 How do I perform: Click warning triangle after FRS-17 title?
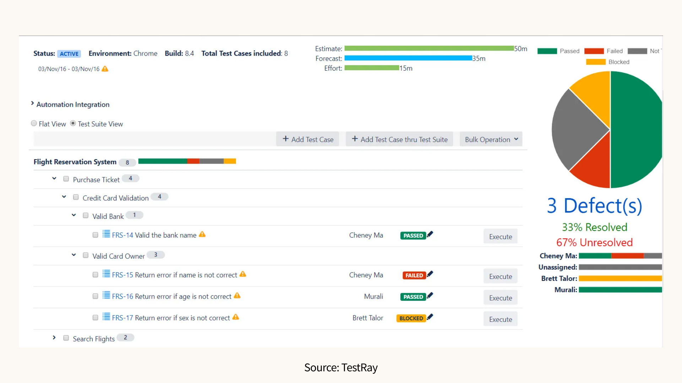point(236,317)
